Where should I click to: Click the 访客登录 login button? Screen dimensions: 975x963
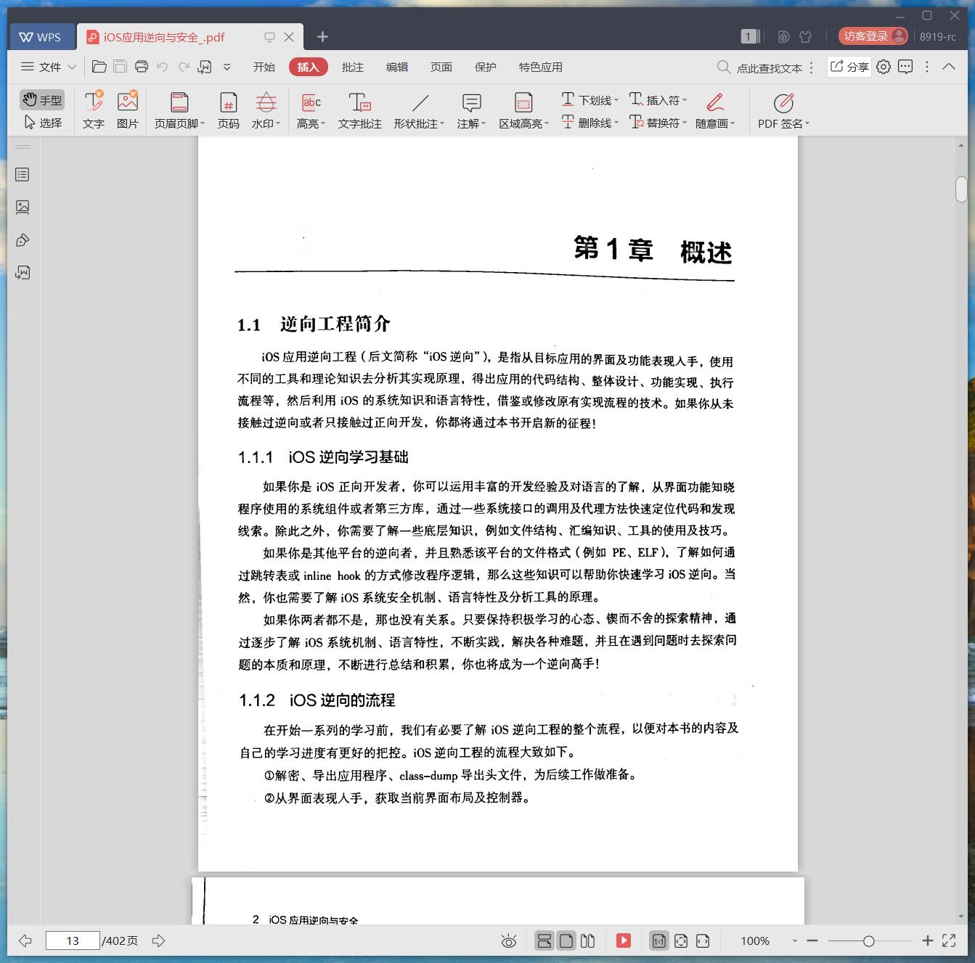(873, 36)
